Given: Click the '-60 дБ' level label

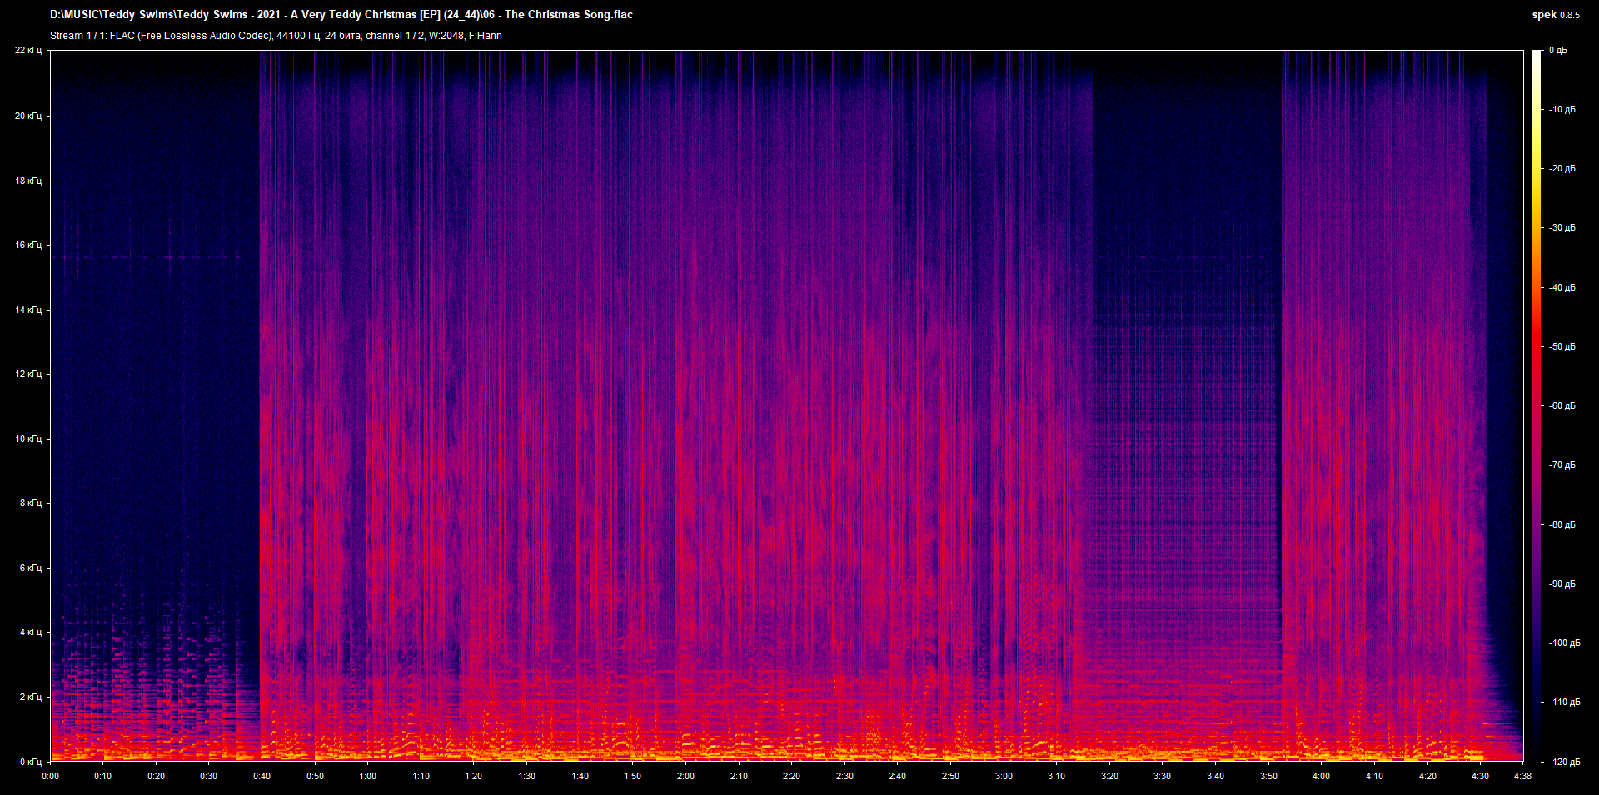Looking at the screenshot, I should (1562, 406).
